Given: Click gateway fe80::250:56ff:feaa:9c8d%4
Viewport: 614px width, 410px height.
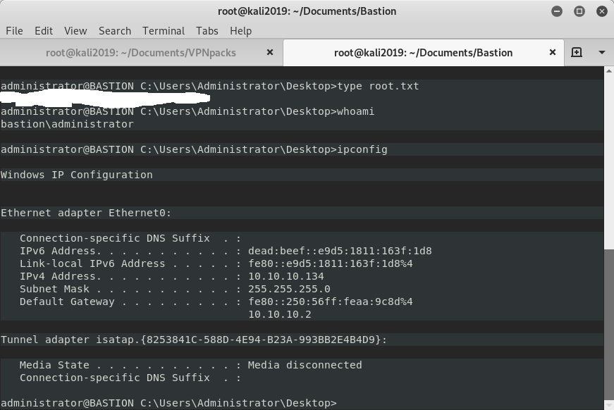Looking at the screenshot, I should [331, 302].
